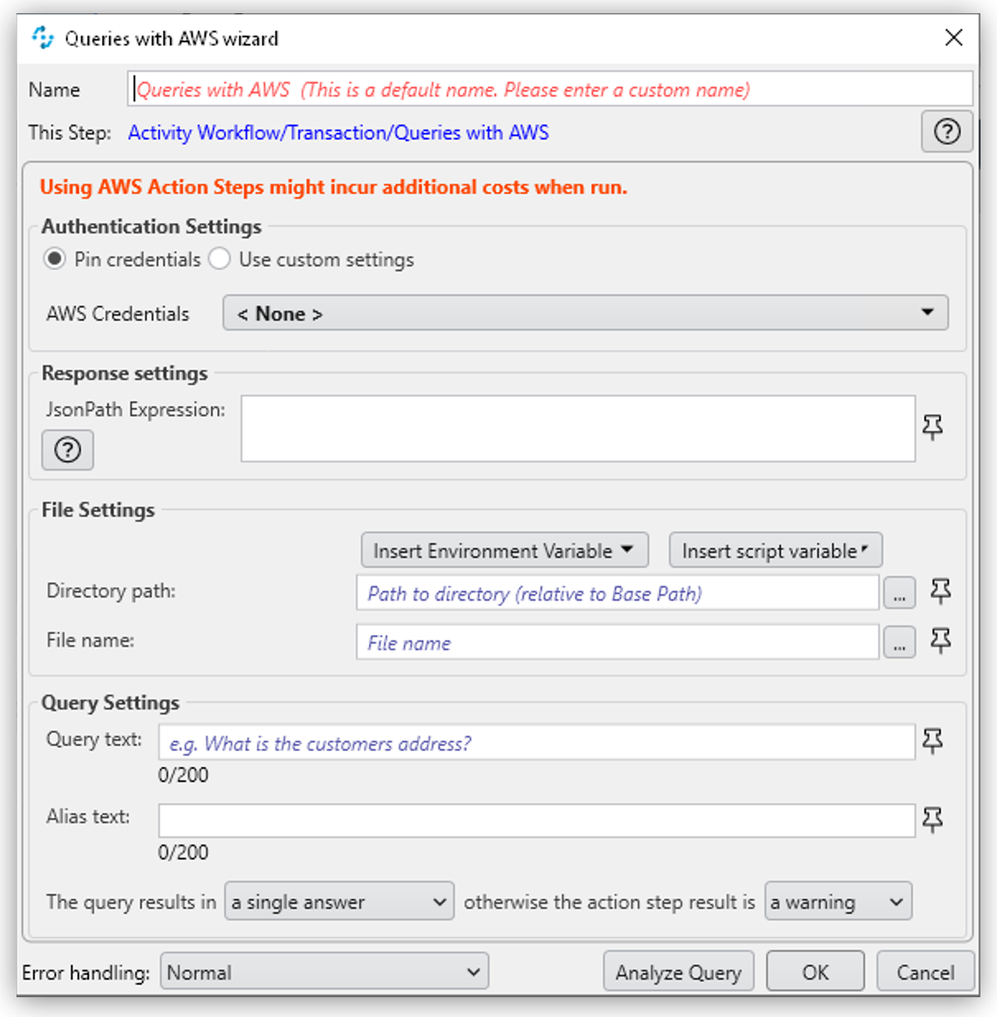
Task: Open the Error handling Normal dropdown
Action: pyautogui.click(x=324, y=972)
